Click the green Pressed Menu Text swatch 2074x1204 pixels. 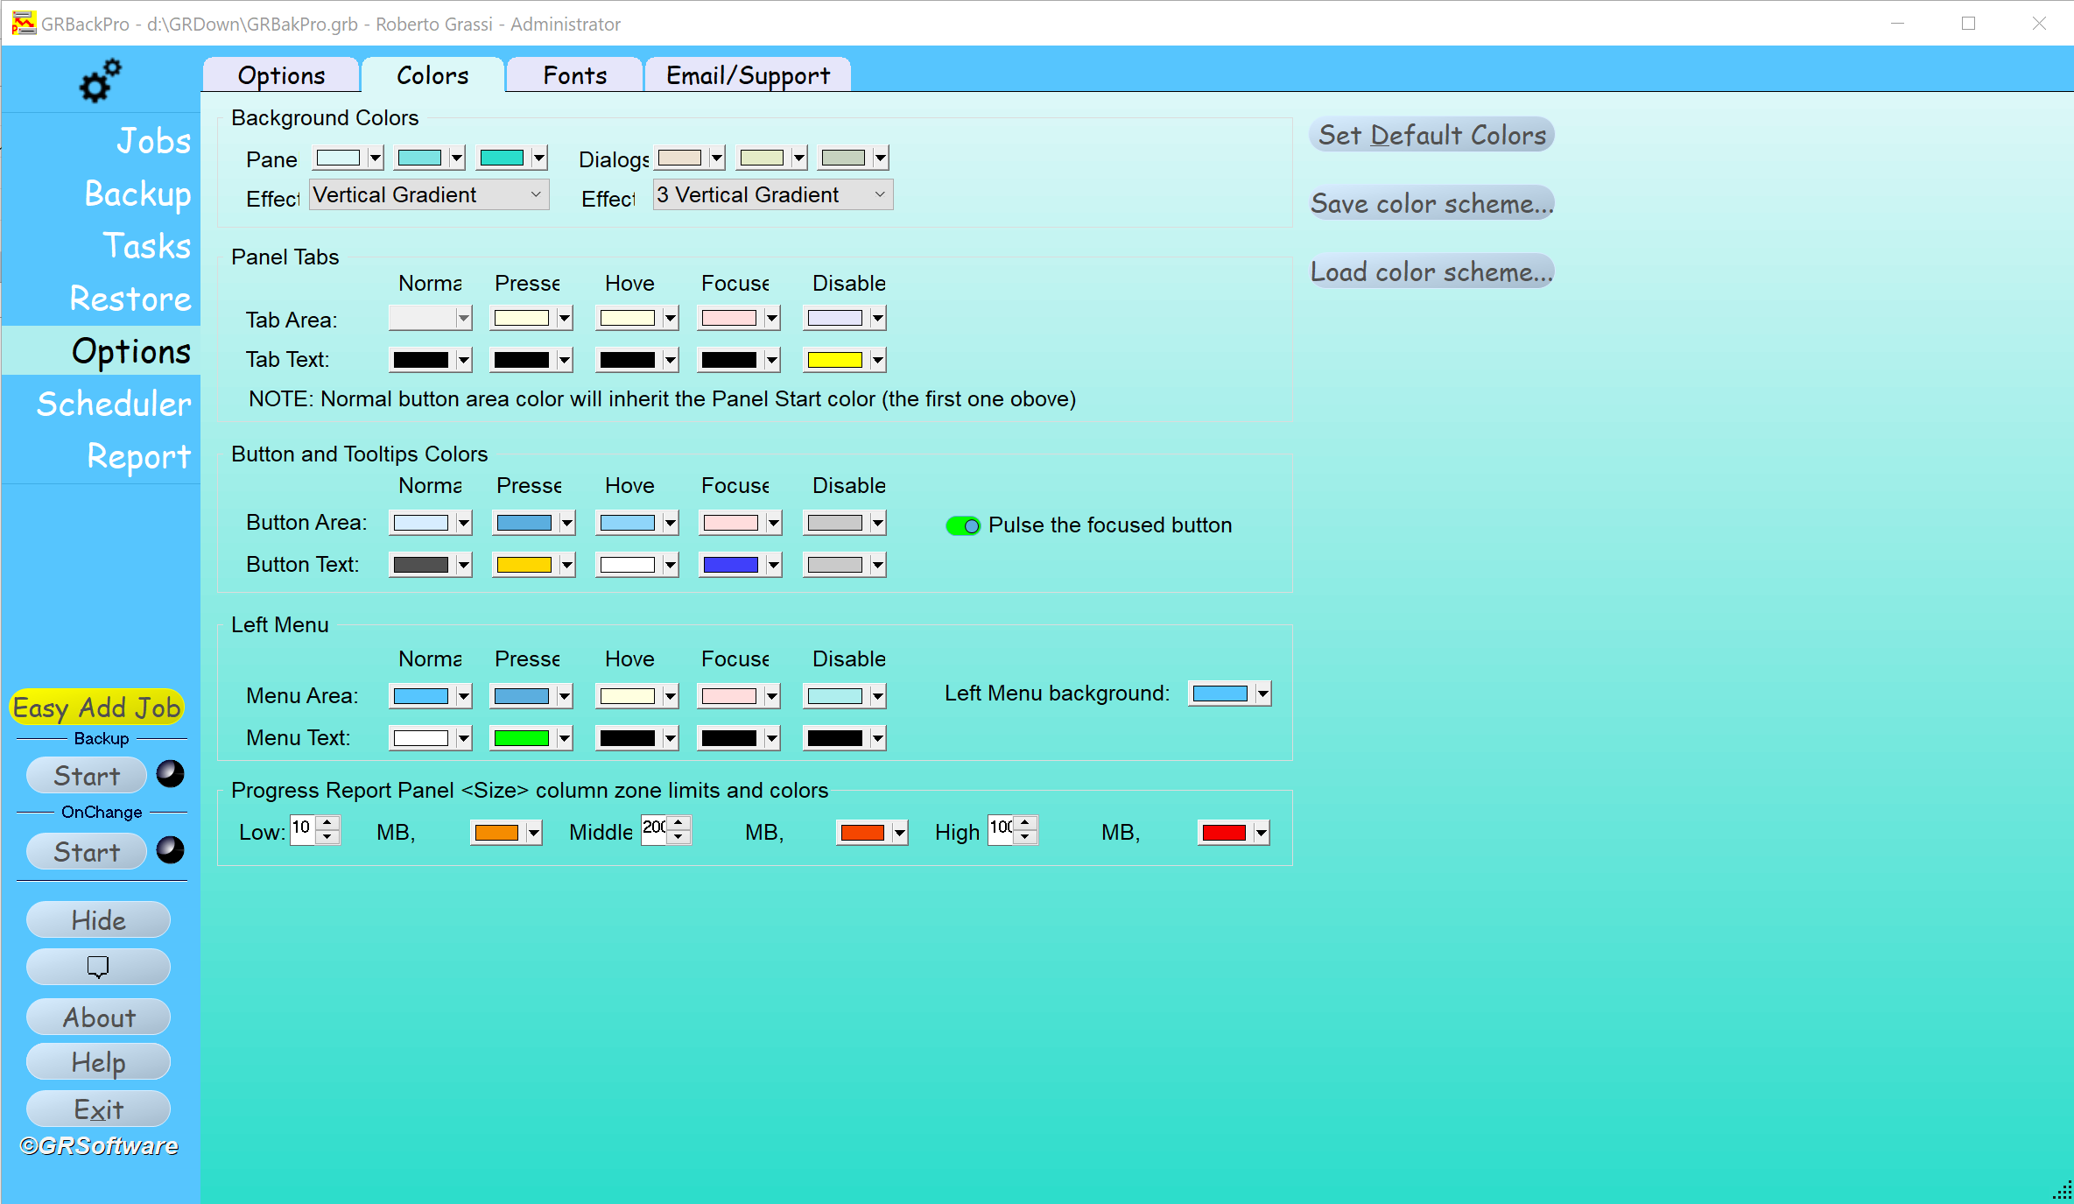(521, 738)
